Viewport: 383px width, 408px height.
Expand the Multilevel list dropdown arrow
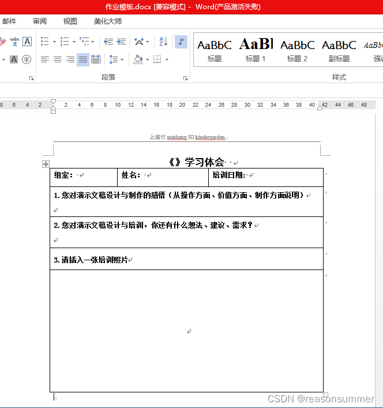92,42
